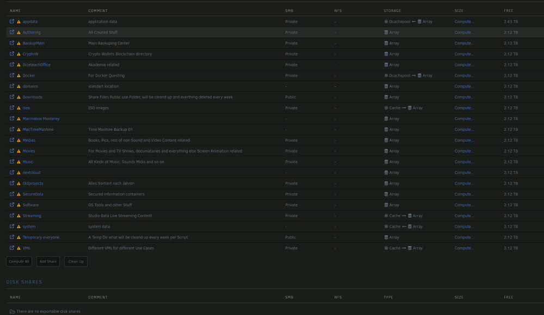Compute size for the nextcloud share

click(x=464, y=173)
